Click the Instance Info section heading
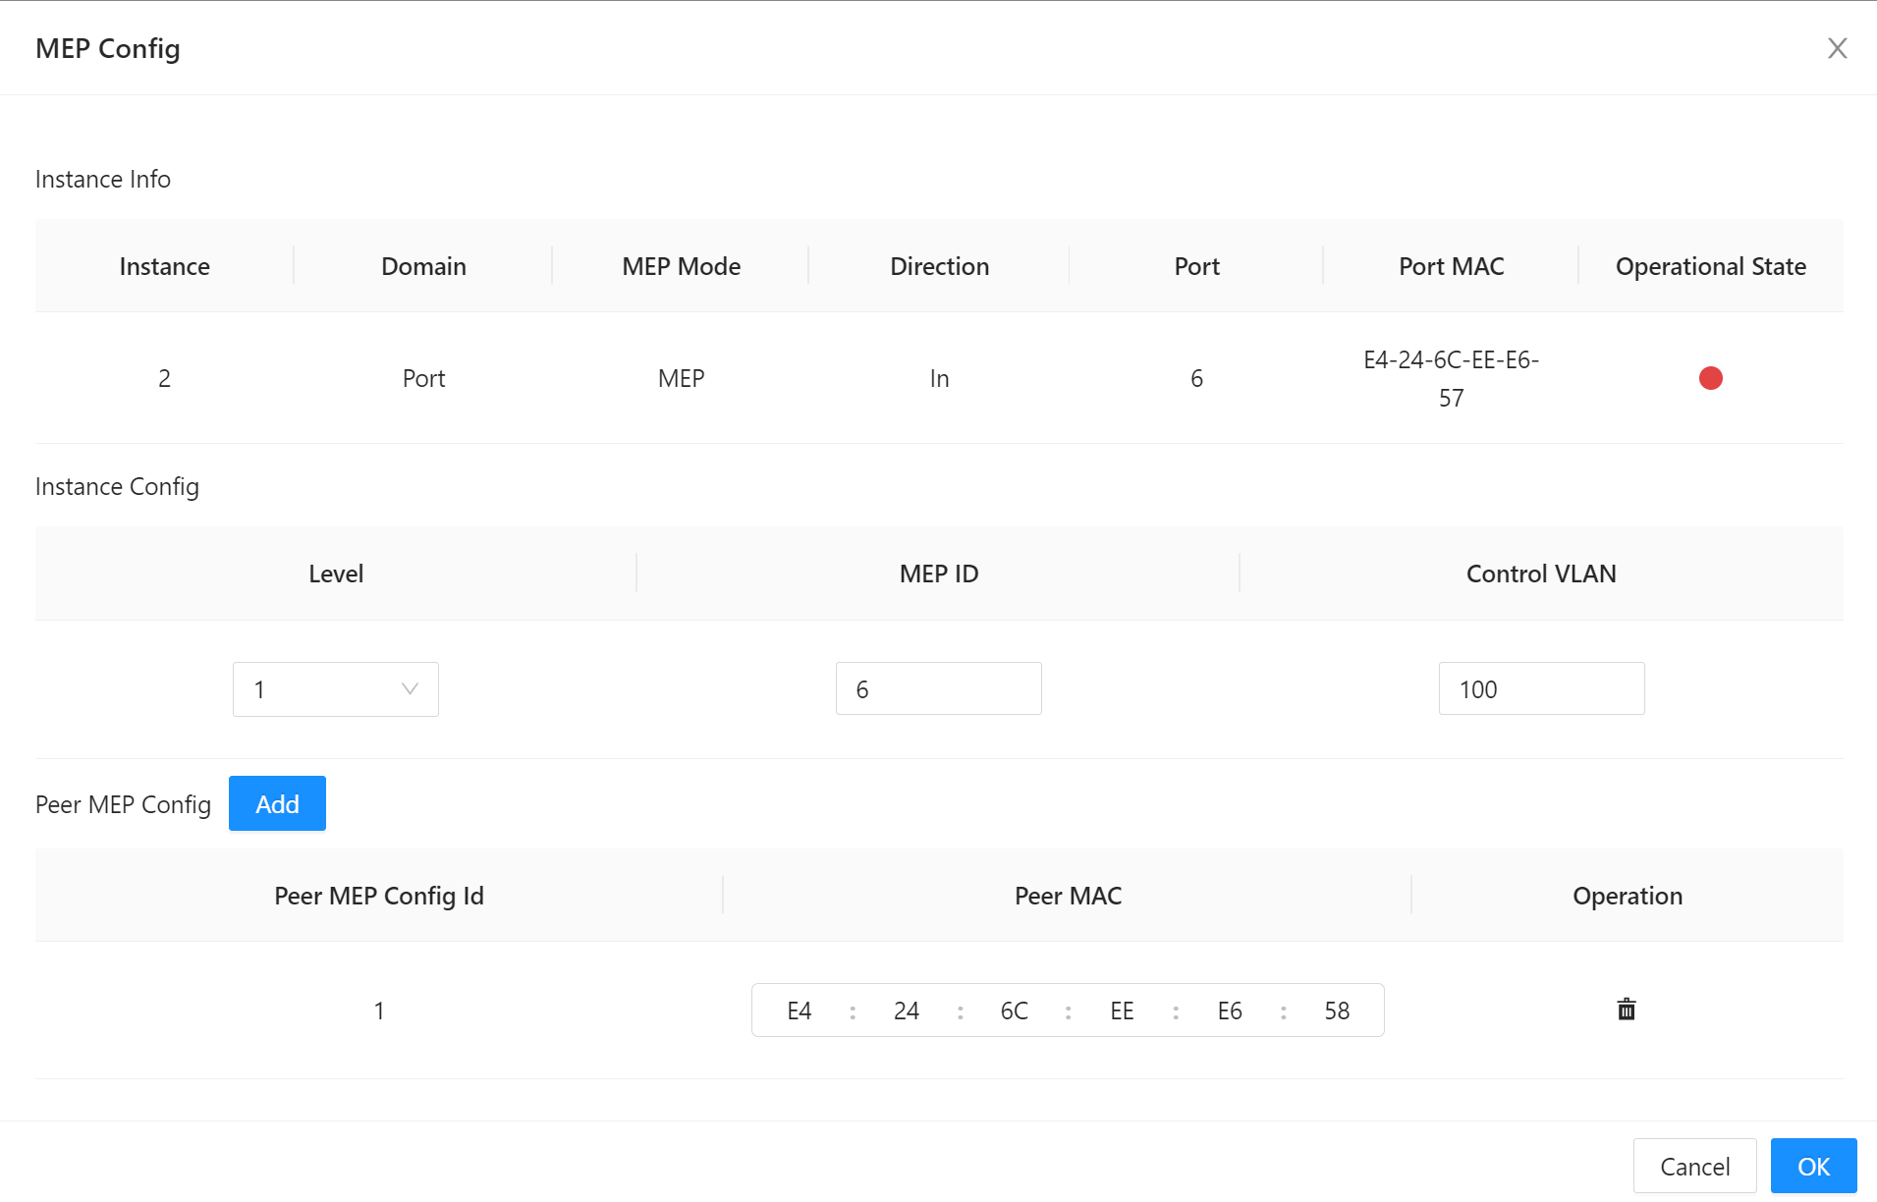 click(102, 178)
